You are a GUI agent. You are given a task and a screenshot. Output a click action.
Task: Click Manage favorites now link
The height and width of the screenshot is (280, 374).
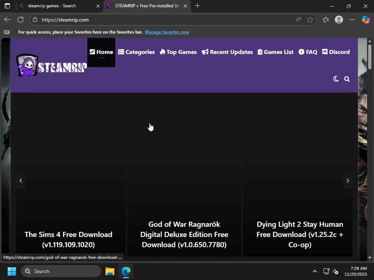[167, 32]
